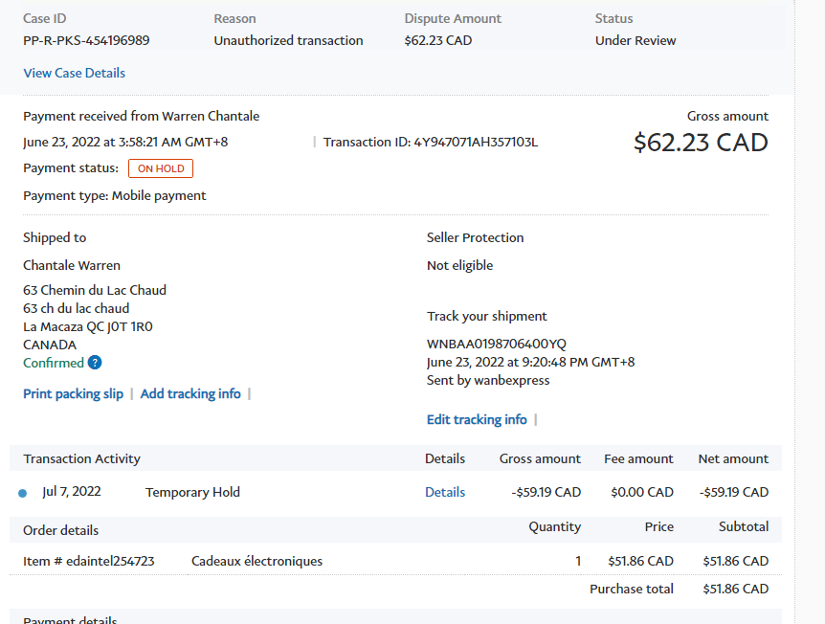Click the Case ID PP-R-PKS-454196989
This screenshot has width=825, height=624.
coord(86,40)
